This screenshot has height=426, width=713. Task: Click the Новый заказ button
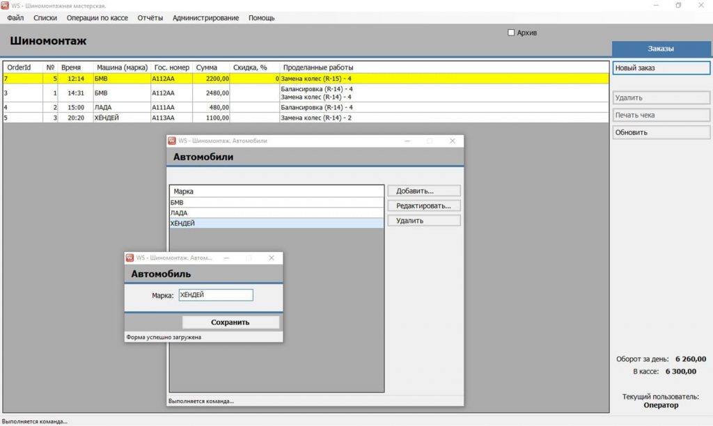click(661, 68)
